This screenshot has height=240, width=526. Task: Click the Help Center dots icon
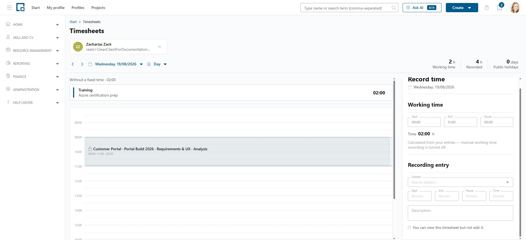coord(8,102)
